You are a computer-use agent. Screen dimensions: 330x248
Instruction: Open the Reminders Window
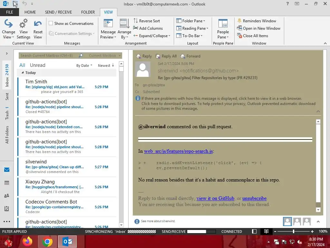(257, 21)
